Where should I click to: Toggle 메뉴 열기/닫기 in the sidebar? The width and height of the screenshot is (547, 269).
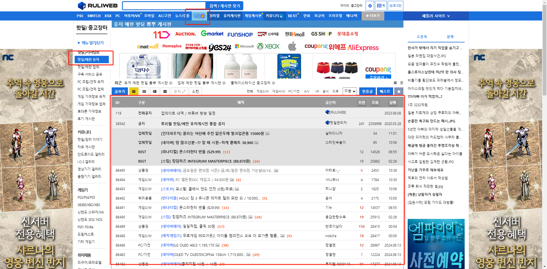tap(91, 43)
